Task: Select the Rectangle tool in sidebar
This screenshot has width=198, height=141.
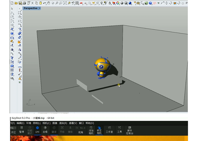Action: click(x=20, y=21)
